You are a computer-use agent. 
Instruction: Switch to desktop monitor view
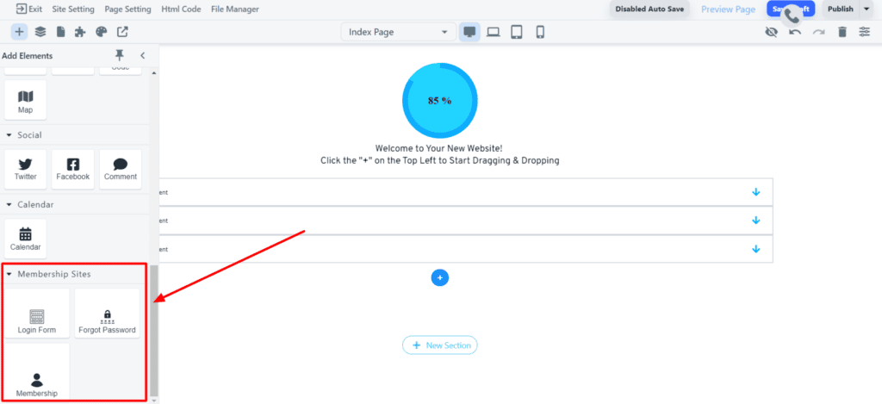(469, 32)
